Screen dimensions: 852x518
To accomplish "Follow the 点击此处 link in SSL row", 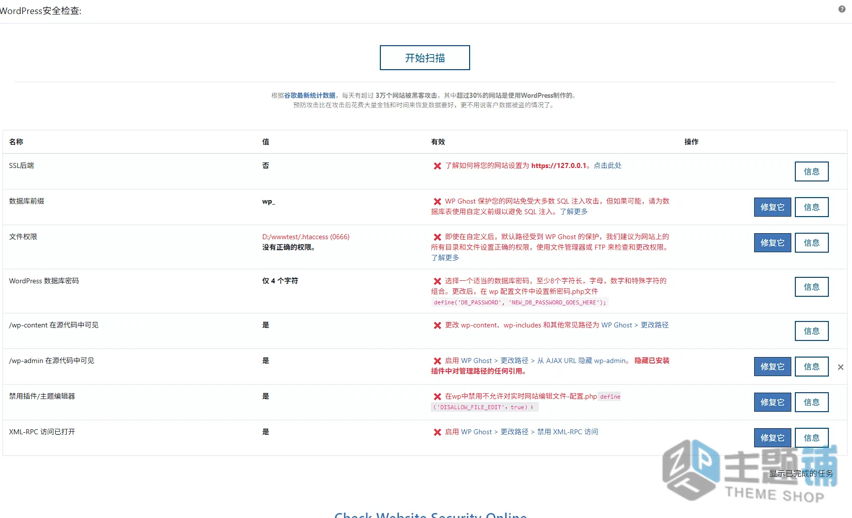I will [608, 165].
